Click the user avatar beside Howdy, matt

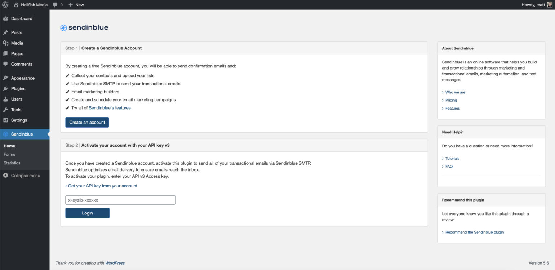[549, 5]
